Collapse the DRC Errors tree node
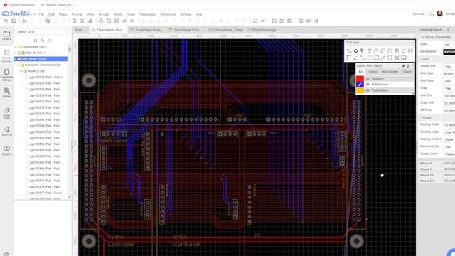The image size is (455, 256). pyautogui.click(x=16, y=59)
